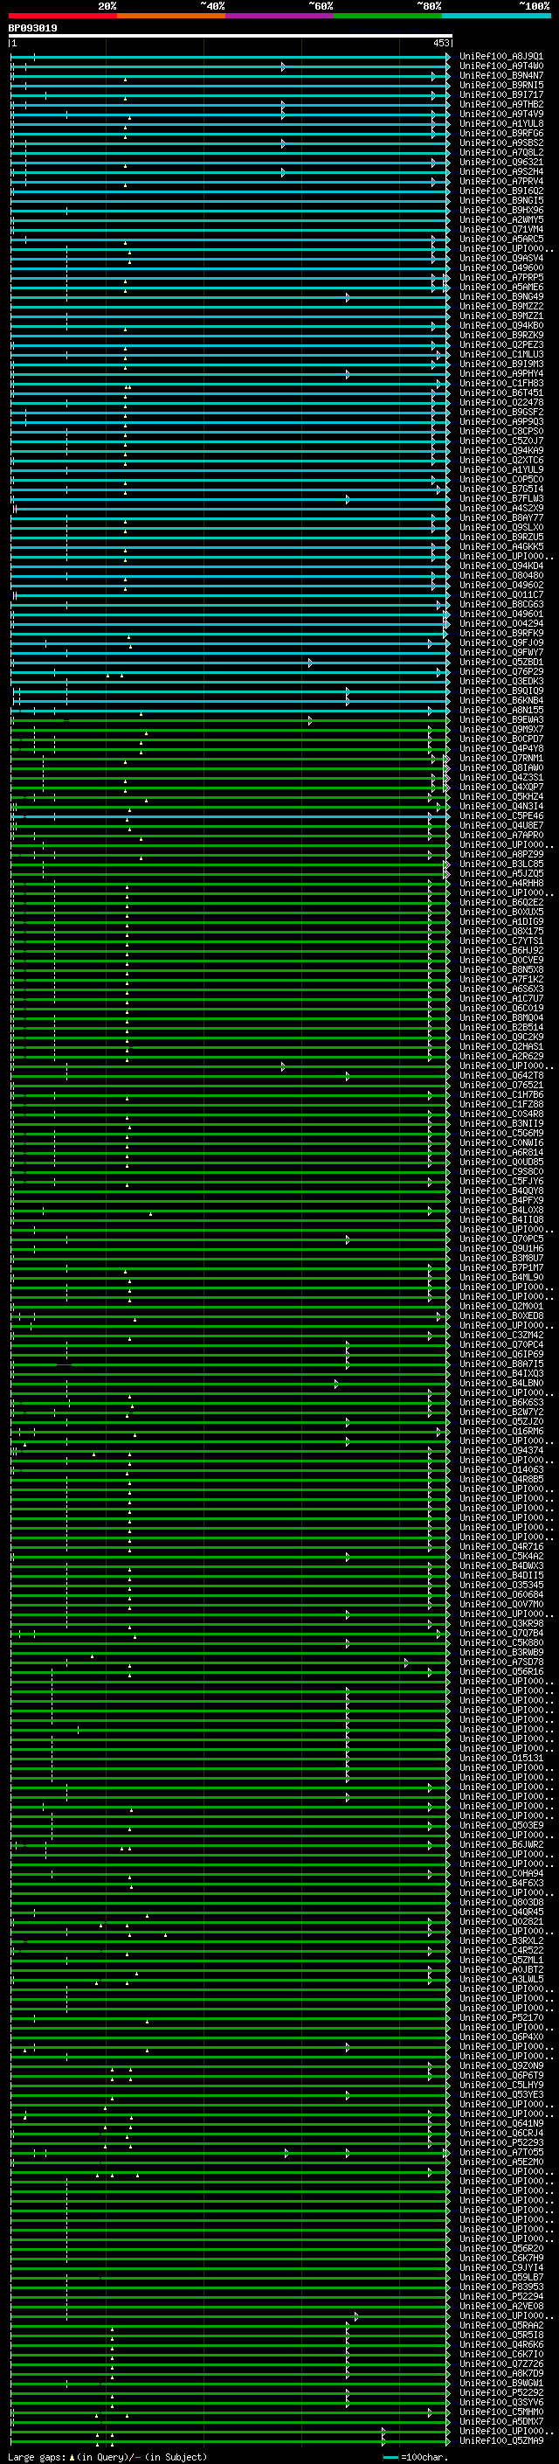This screenshot has width=559, height=2464.
Task: Open hit UniRef100_A8J9Q1
Action: [501, 57]
